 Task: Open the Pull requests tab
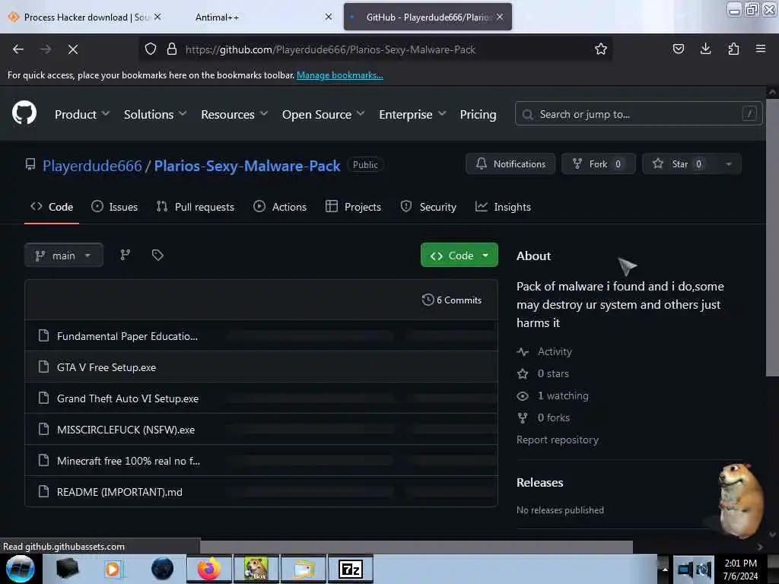(196, 207)
